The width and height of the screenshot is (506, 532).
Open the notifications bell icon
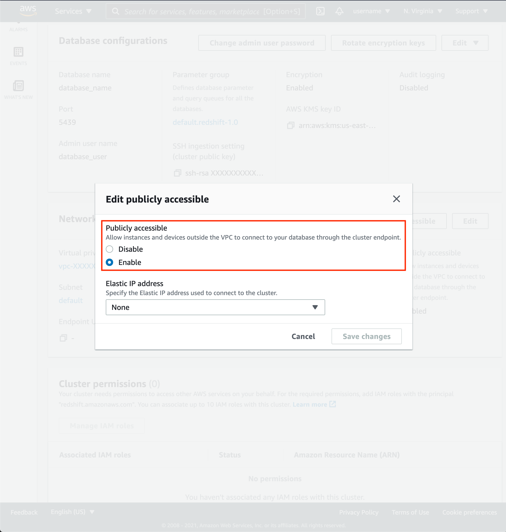tap(339, 11)
